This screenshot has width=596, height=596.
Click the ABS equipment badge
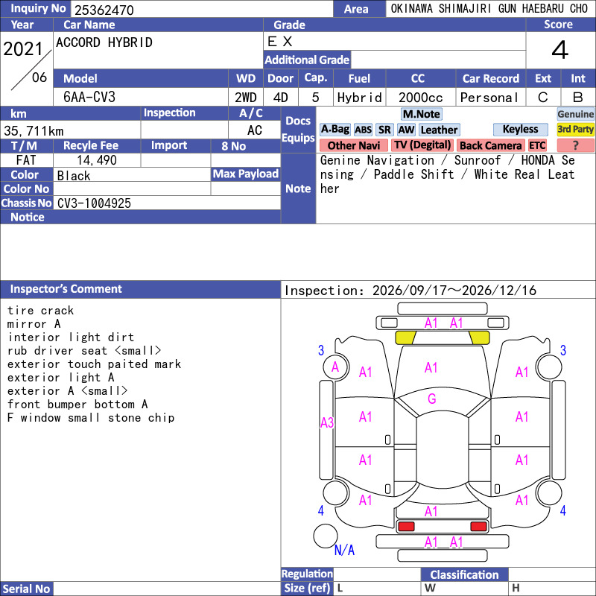[363, 130]
